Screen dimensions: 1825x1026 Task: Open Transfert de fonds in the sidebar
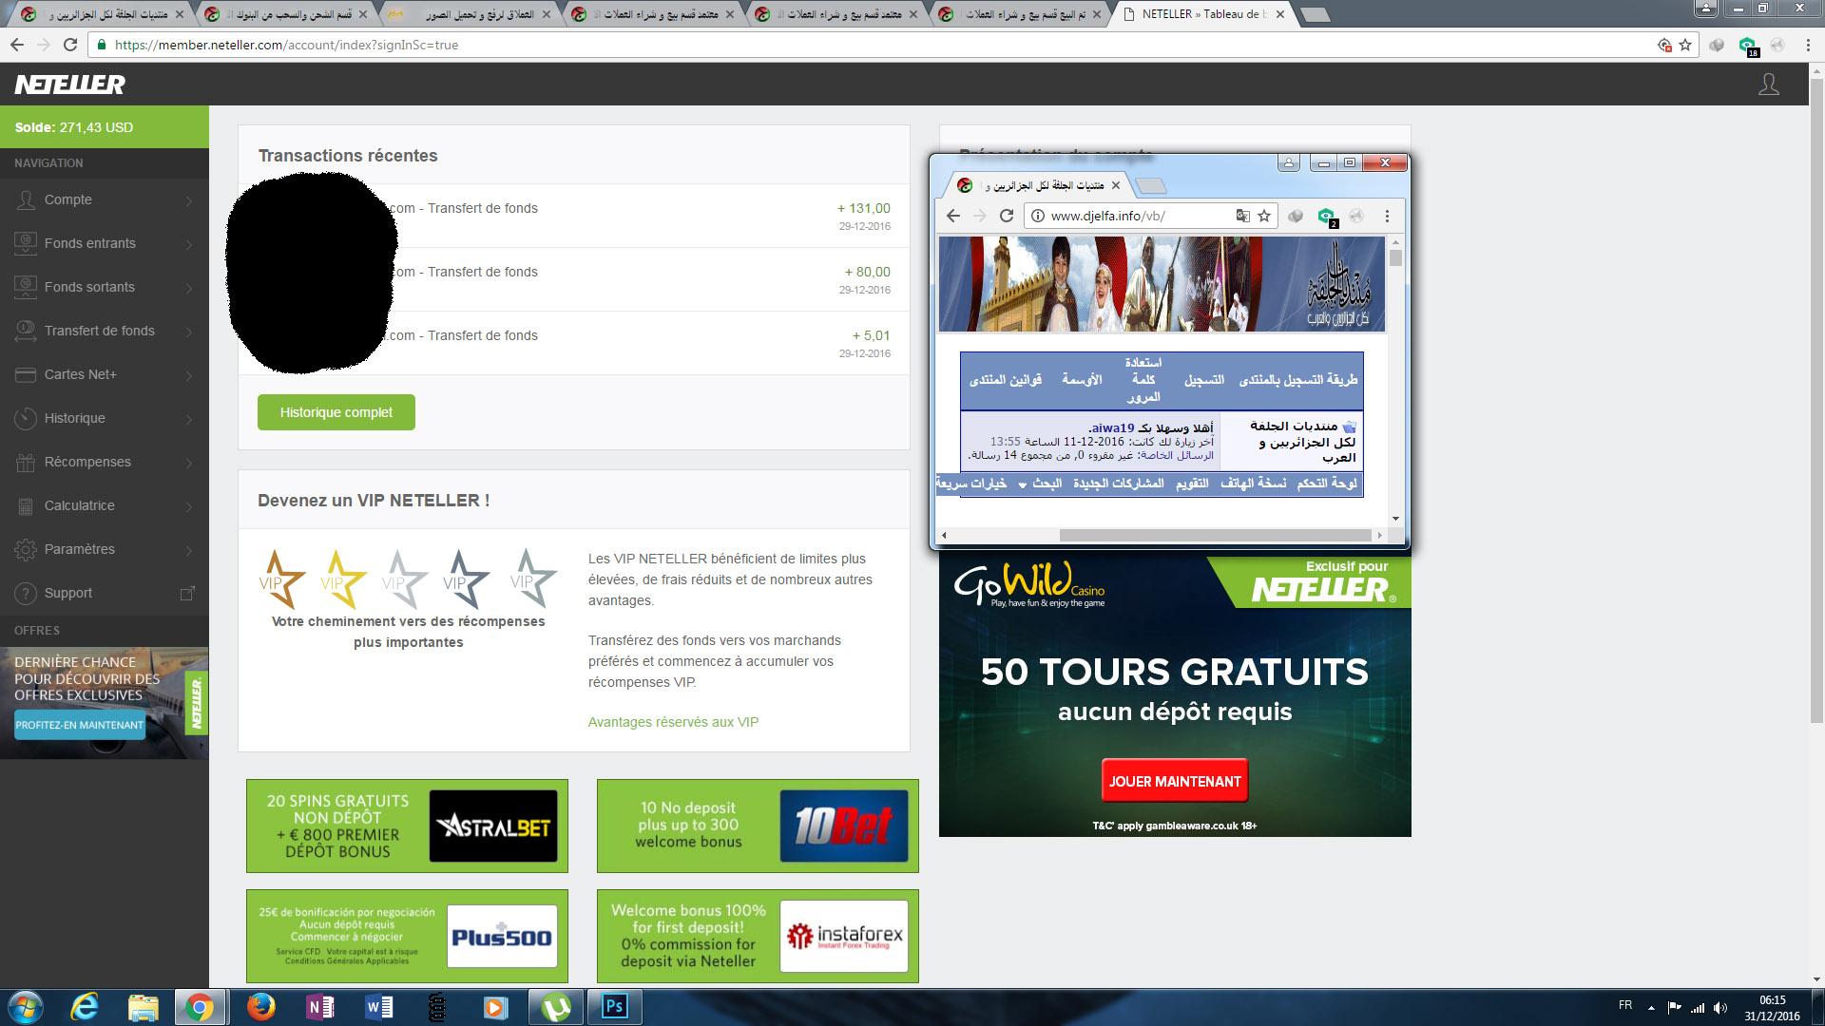point(105,332)
